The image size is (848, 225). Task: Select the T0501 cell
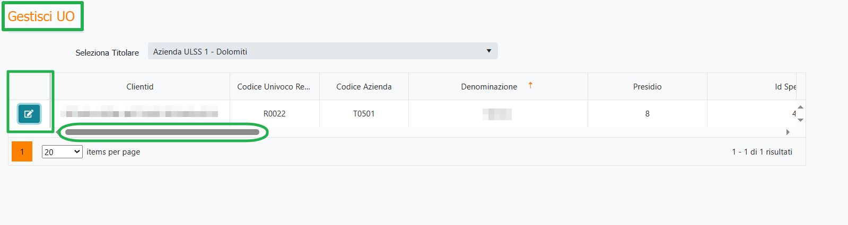point(364,114)
